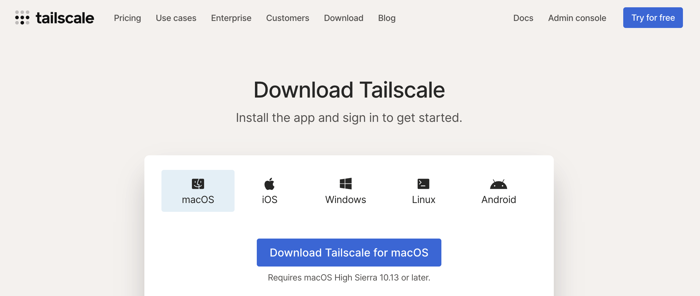Image resolution: width=700 pixels, height=296 pixels.
Task: Click the Try for free button
Action: click(x=653, y=18)
